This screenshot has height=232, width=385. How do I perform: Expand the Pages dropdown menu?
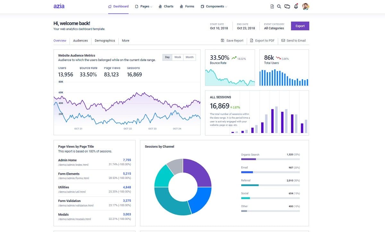point(144,6)
